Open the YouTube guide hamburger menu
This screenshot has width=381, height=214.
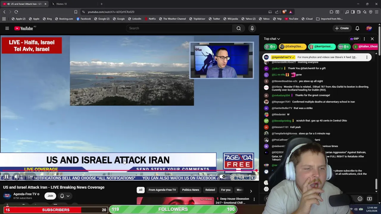pos(7,28)
